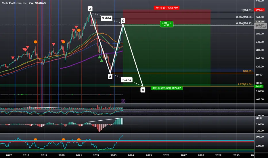The width and height of the screenshot is (268, 158).
Task: Click the 2025 label on the time axis
Action: point(149,155)
